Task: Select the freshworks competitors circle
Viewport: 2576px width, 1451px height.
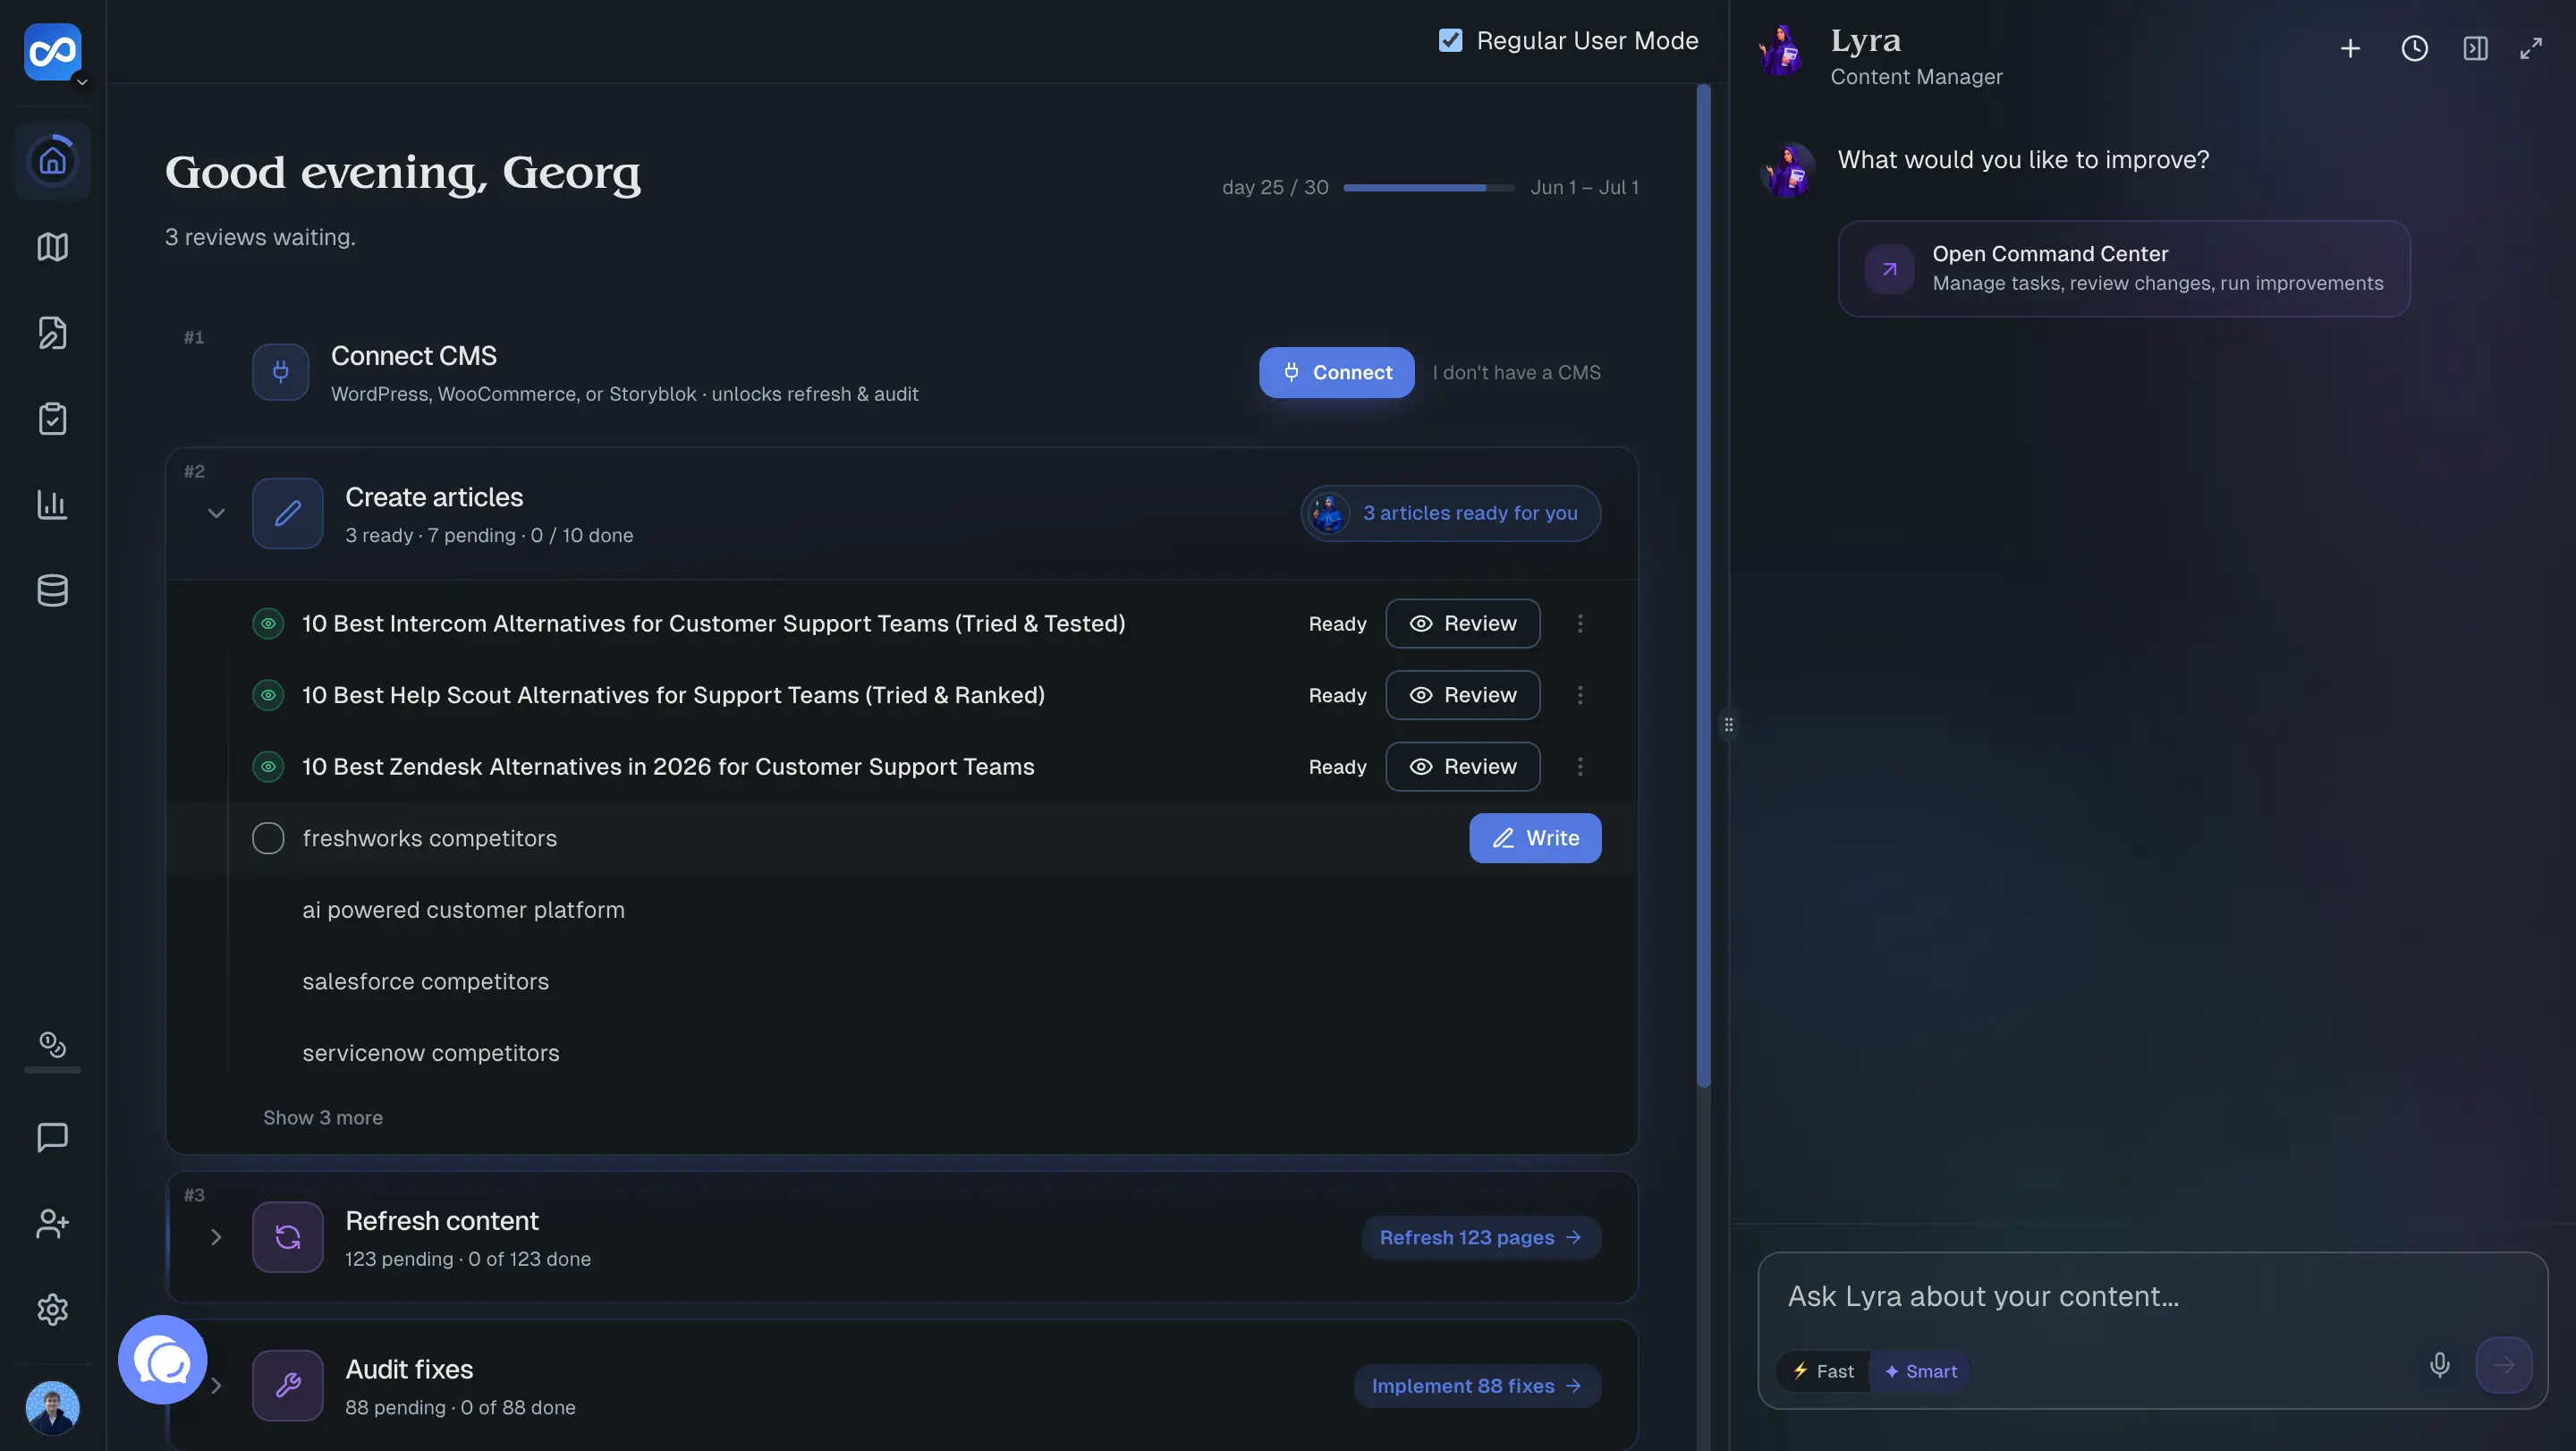Action: tap(268, 838)
